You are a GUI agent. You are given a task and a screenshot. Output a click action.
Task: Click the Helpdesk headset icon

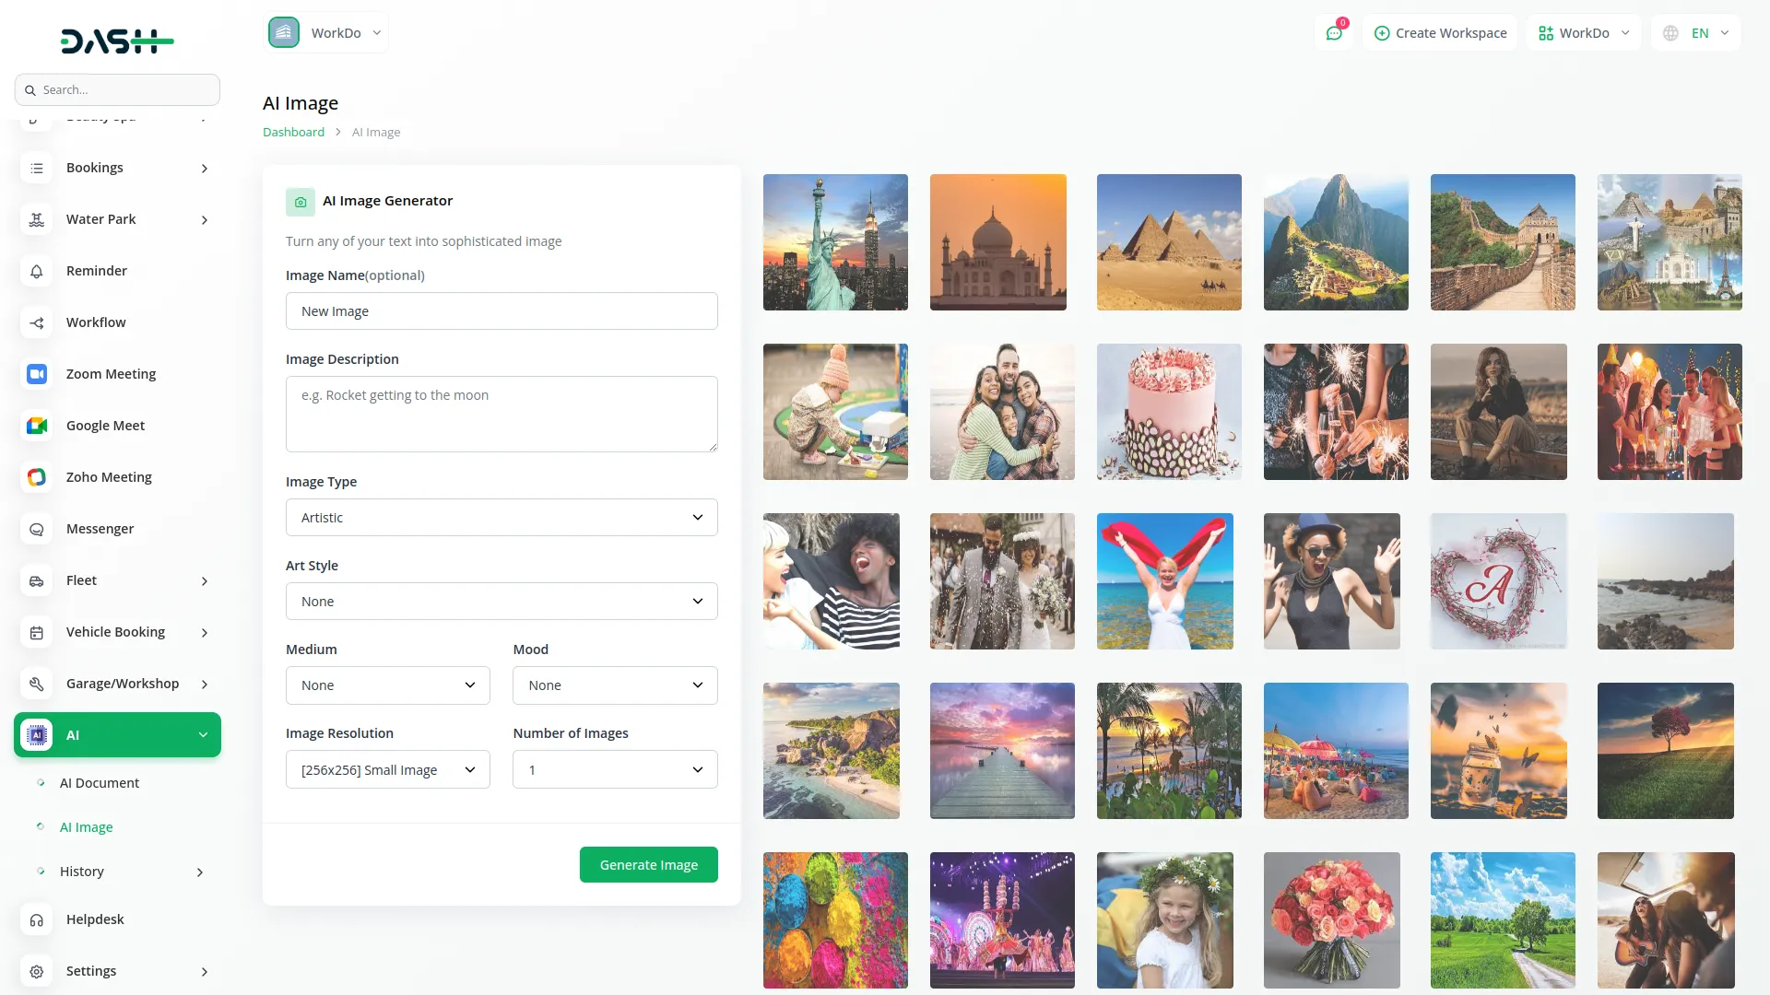[x=37, y=919]
